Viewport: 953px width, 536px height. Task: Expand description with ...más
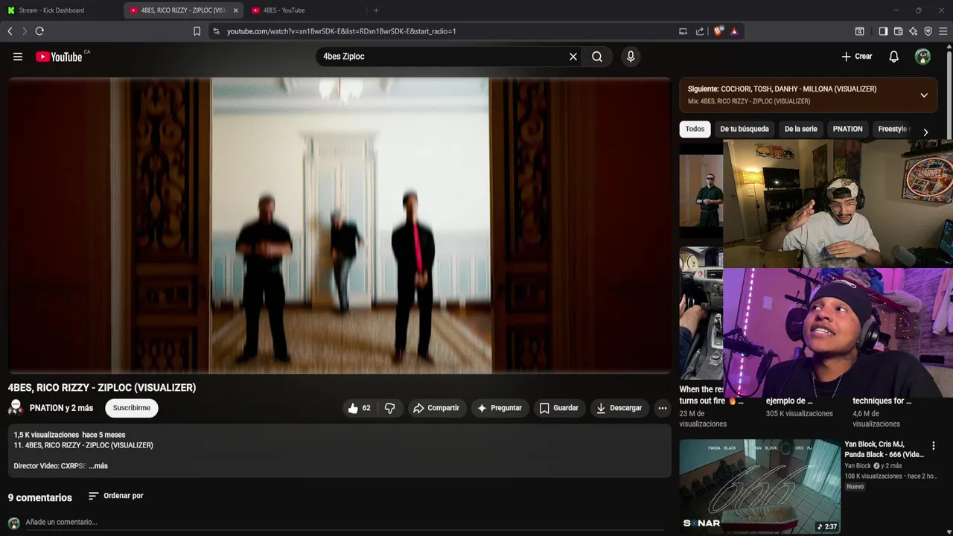click(x=98, y=466)
